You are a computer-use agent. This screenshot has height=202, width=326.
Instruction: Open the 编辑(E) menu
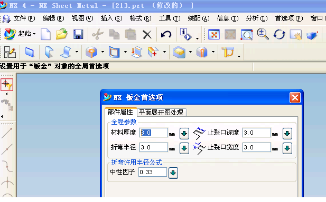pyautogui.click(x=53, y=18)
